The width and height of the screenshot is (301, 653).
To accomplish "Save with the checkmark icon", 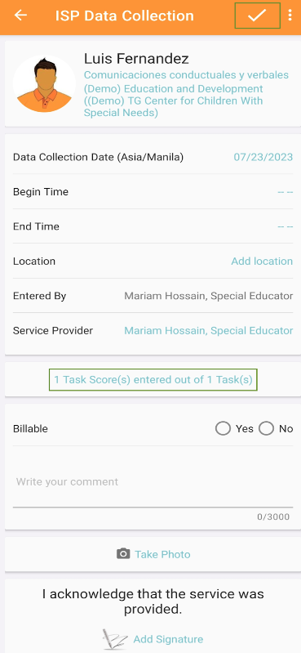I will coord(257,16).
